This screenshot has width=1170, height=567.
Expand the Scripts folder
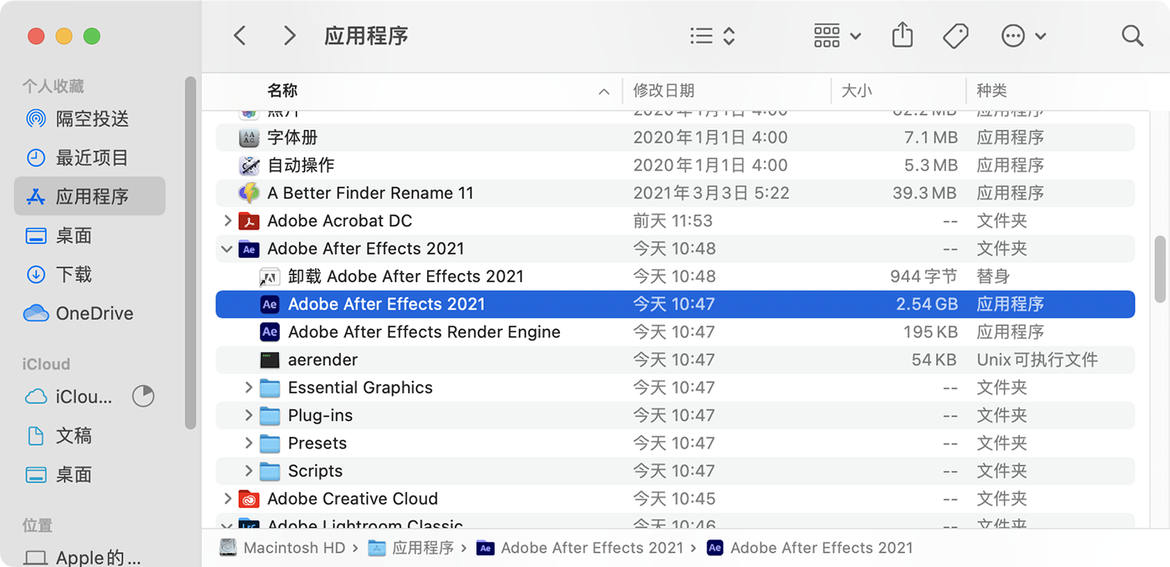[x=248, y=471]
